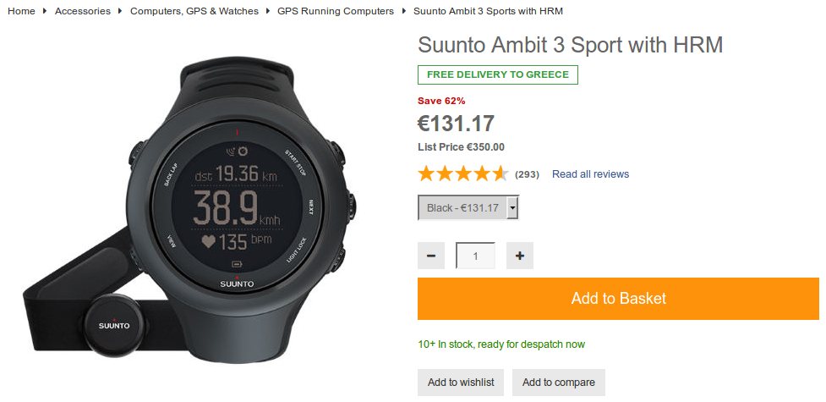826x402 pixels.
Task: Open the Black colour option dropdown arrow
Action: (512, 208)
